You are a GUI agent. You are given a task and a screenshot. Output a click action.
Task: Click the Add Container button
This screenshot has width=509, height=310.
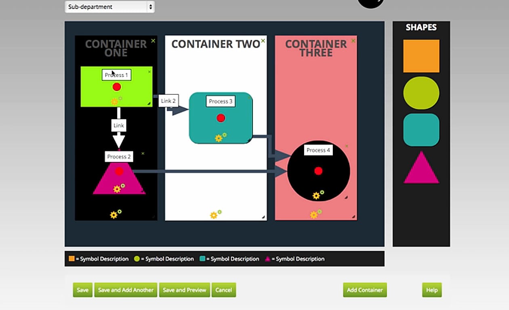(365, 290)
